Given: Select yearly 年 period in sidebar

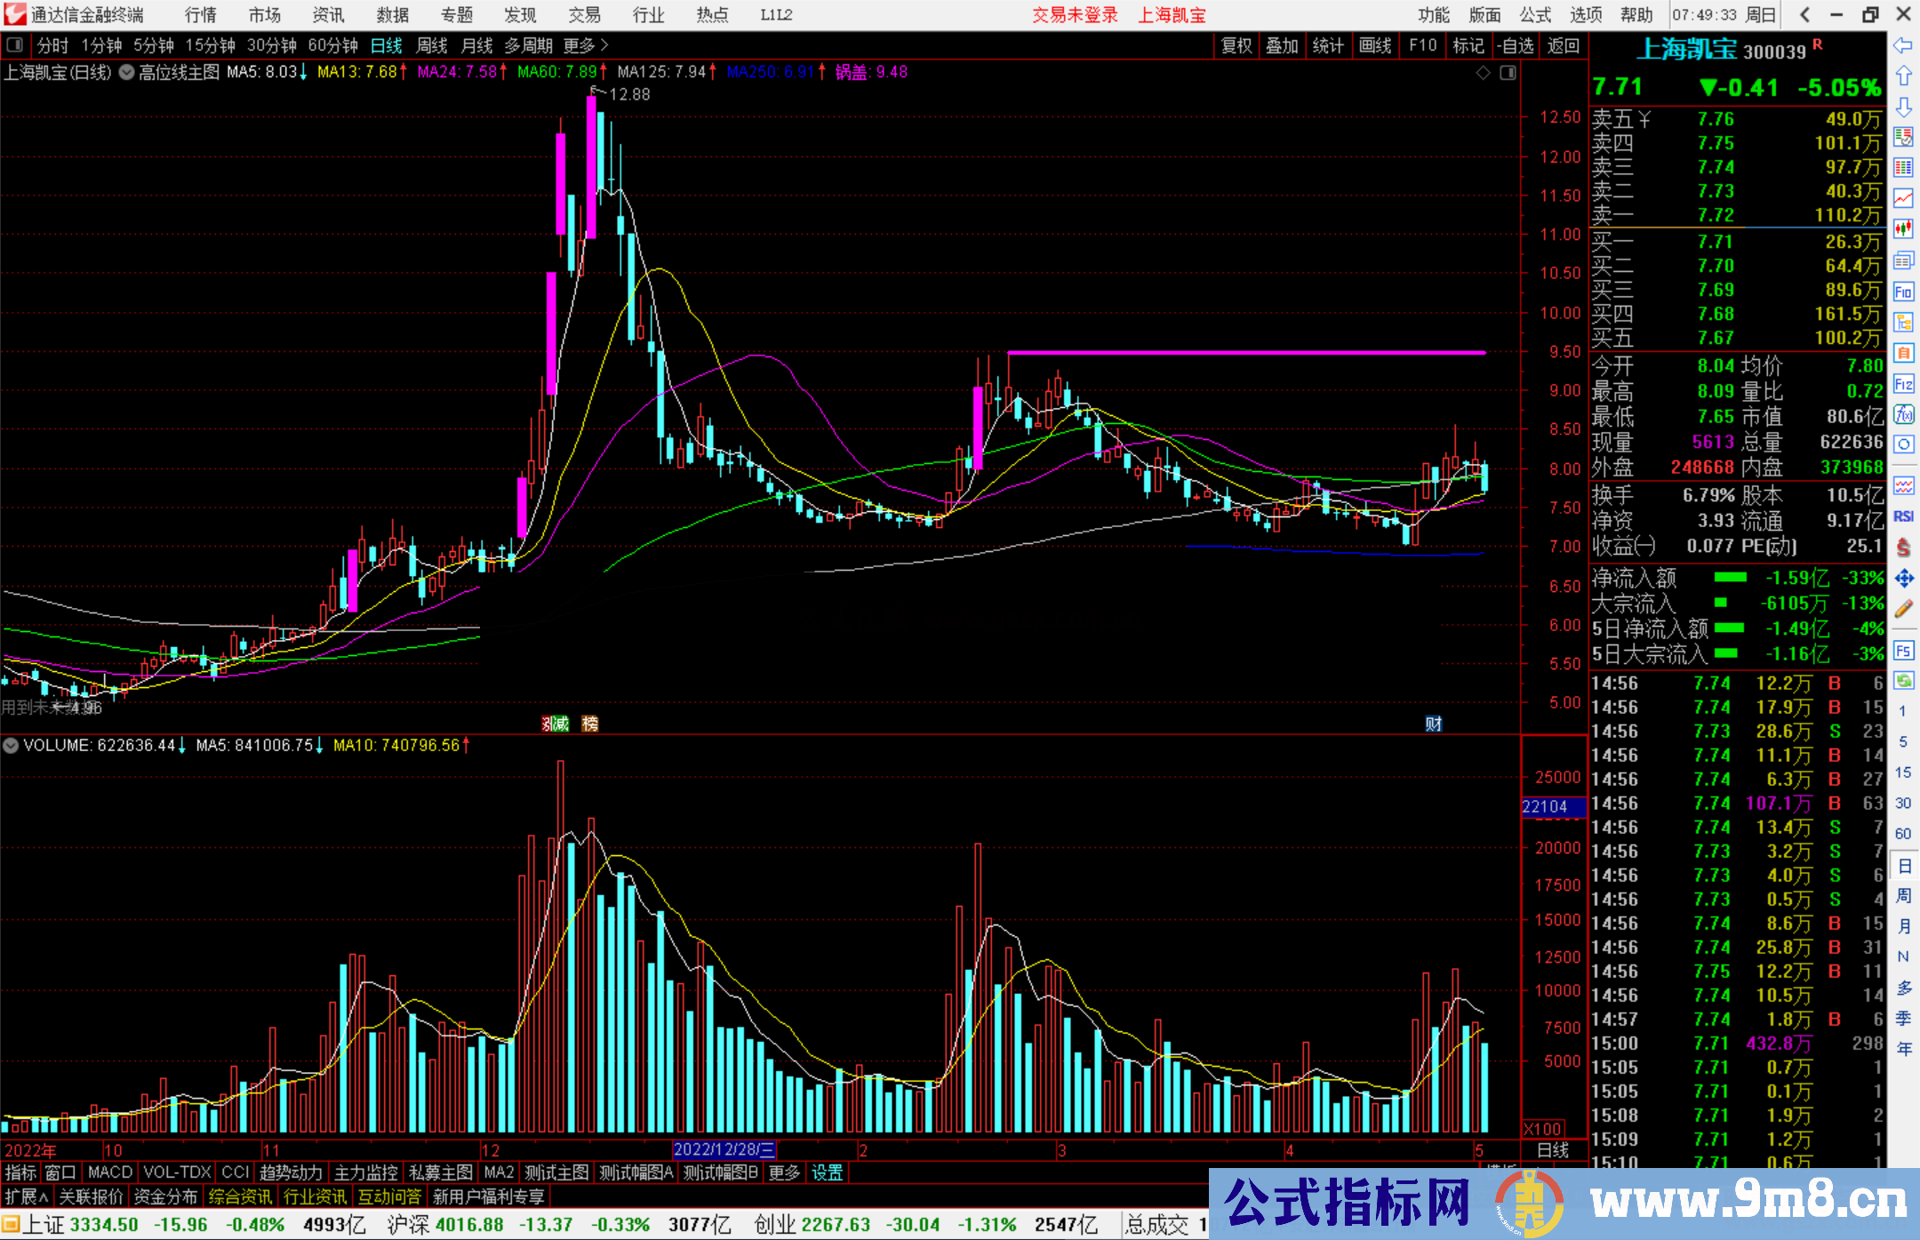Looking at the screenshot, I should [1903, 1049].
